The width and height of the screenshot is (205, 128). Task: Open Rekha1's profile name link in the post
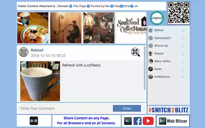coord(37,50)
